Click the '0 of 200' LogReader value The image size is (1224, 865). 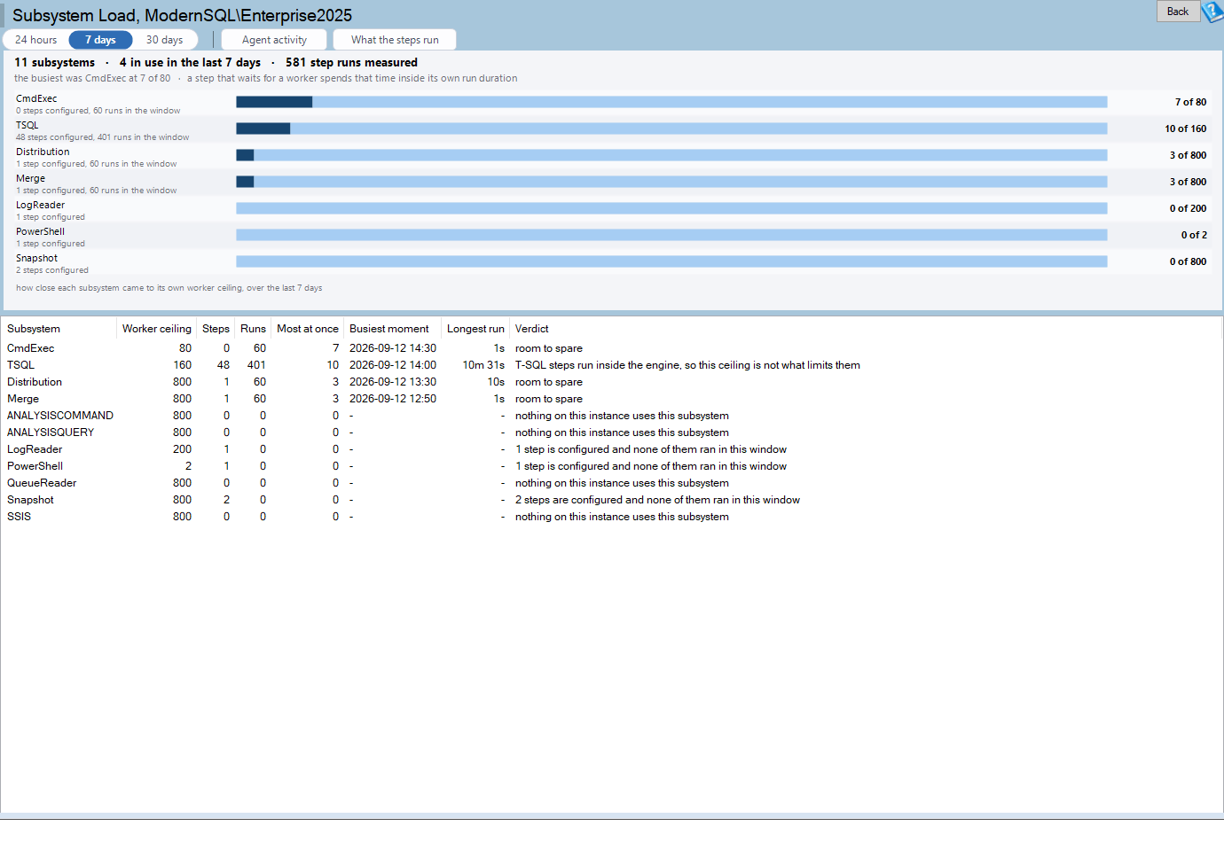click(1188, 208)
